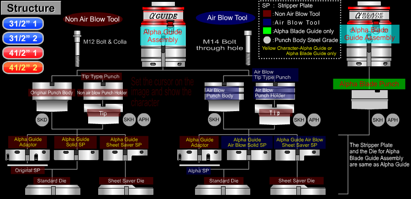Image resolution: width=411 pixels, height=199 pixels.
Task: Select the Alpha SP plate label
Action: (x=198, y=171)
